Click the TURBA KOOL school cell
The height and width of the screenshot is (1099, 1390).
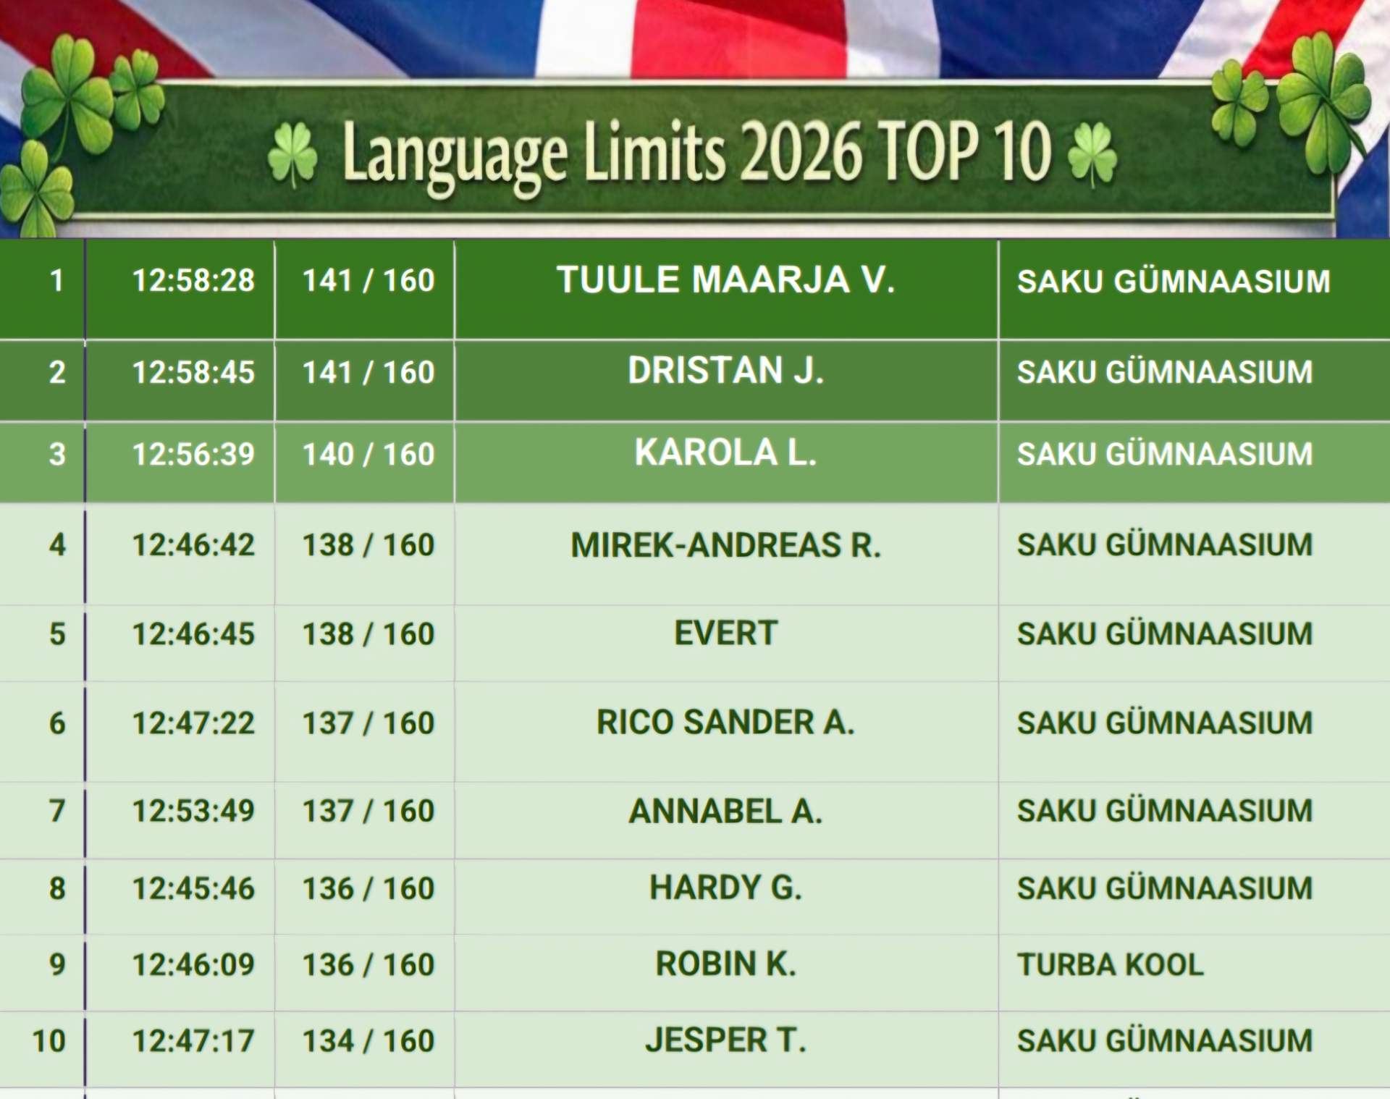(x=1110, y=965)
